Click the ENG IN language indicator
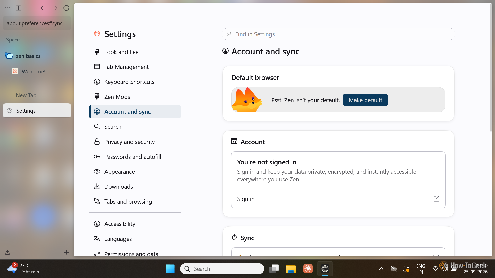Viewport: 495px width, 278px height. click(421, 269)
